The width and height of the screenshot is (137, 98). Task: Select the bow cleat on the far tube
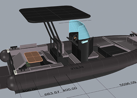coord(131,35)
